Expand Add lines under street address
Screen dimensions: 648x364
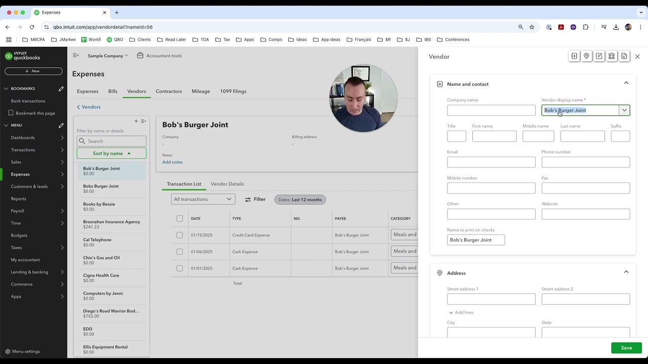(461, 312)
